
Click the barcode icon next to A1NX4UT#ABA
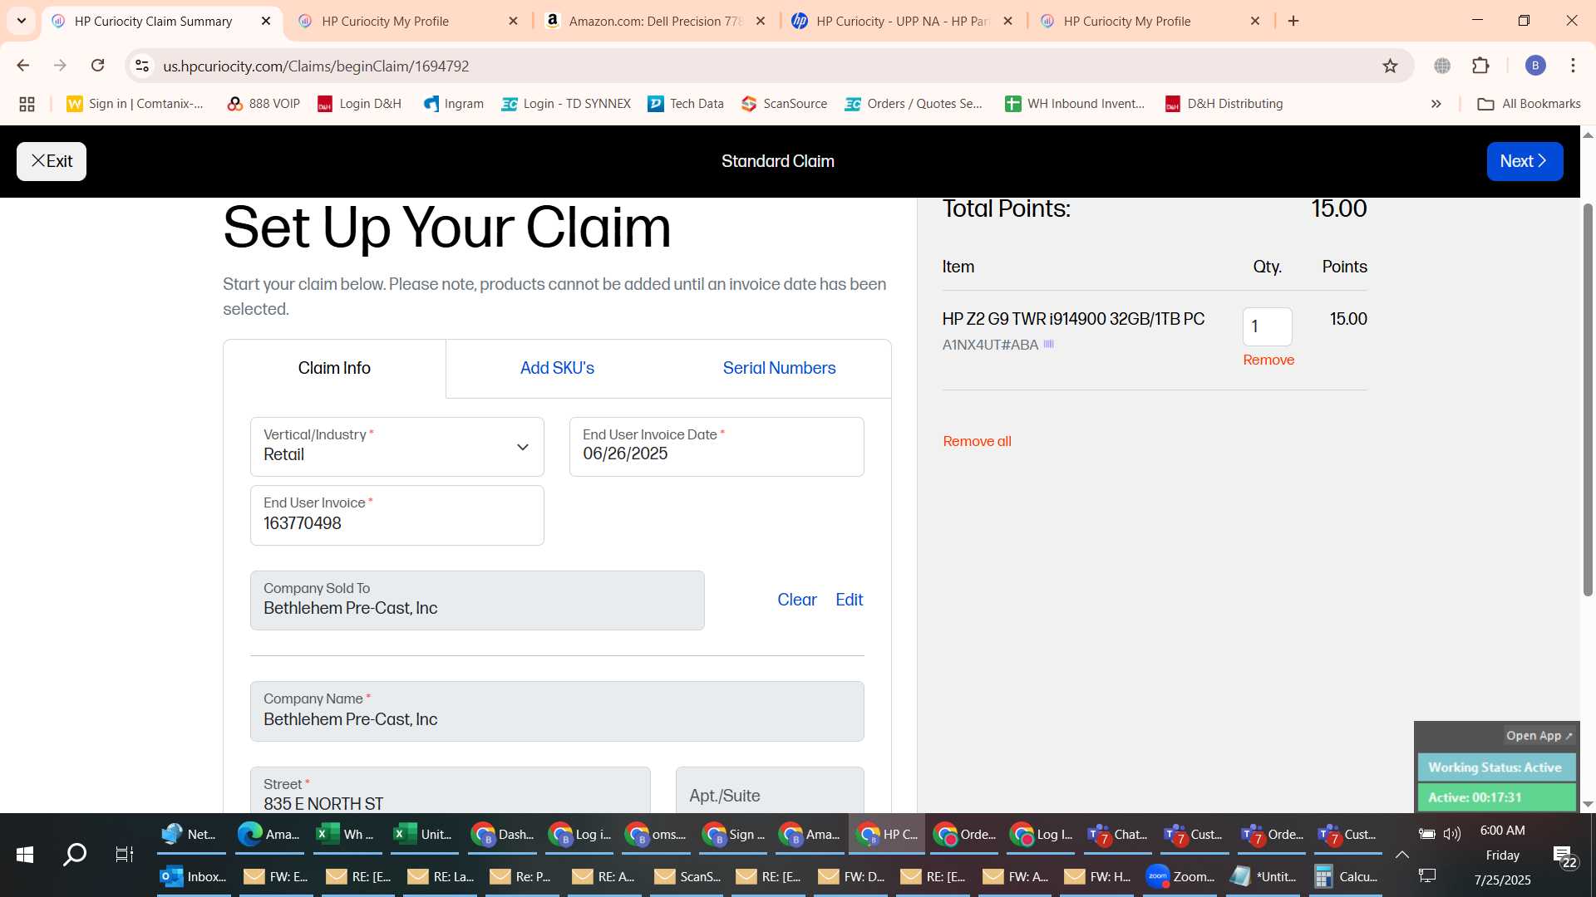coord(1049,344)
